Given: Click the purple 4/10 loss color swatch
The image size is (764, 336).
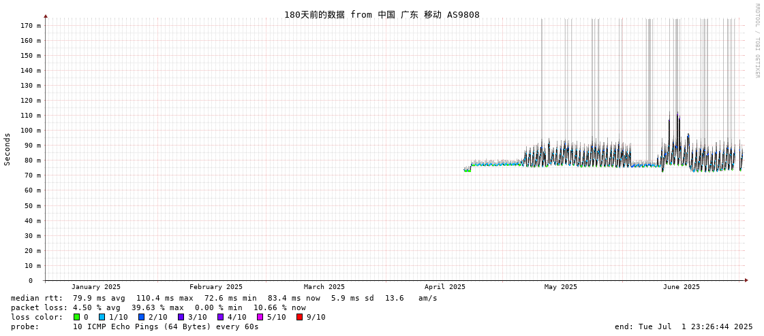Looking at the screenshot, I should (220, 317).
